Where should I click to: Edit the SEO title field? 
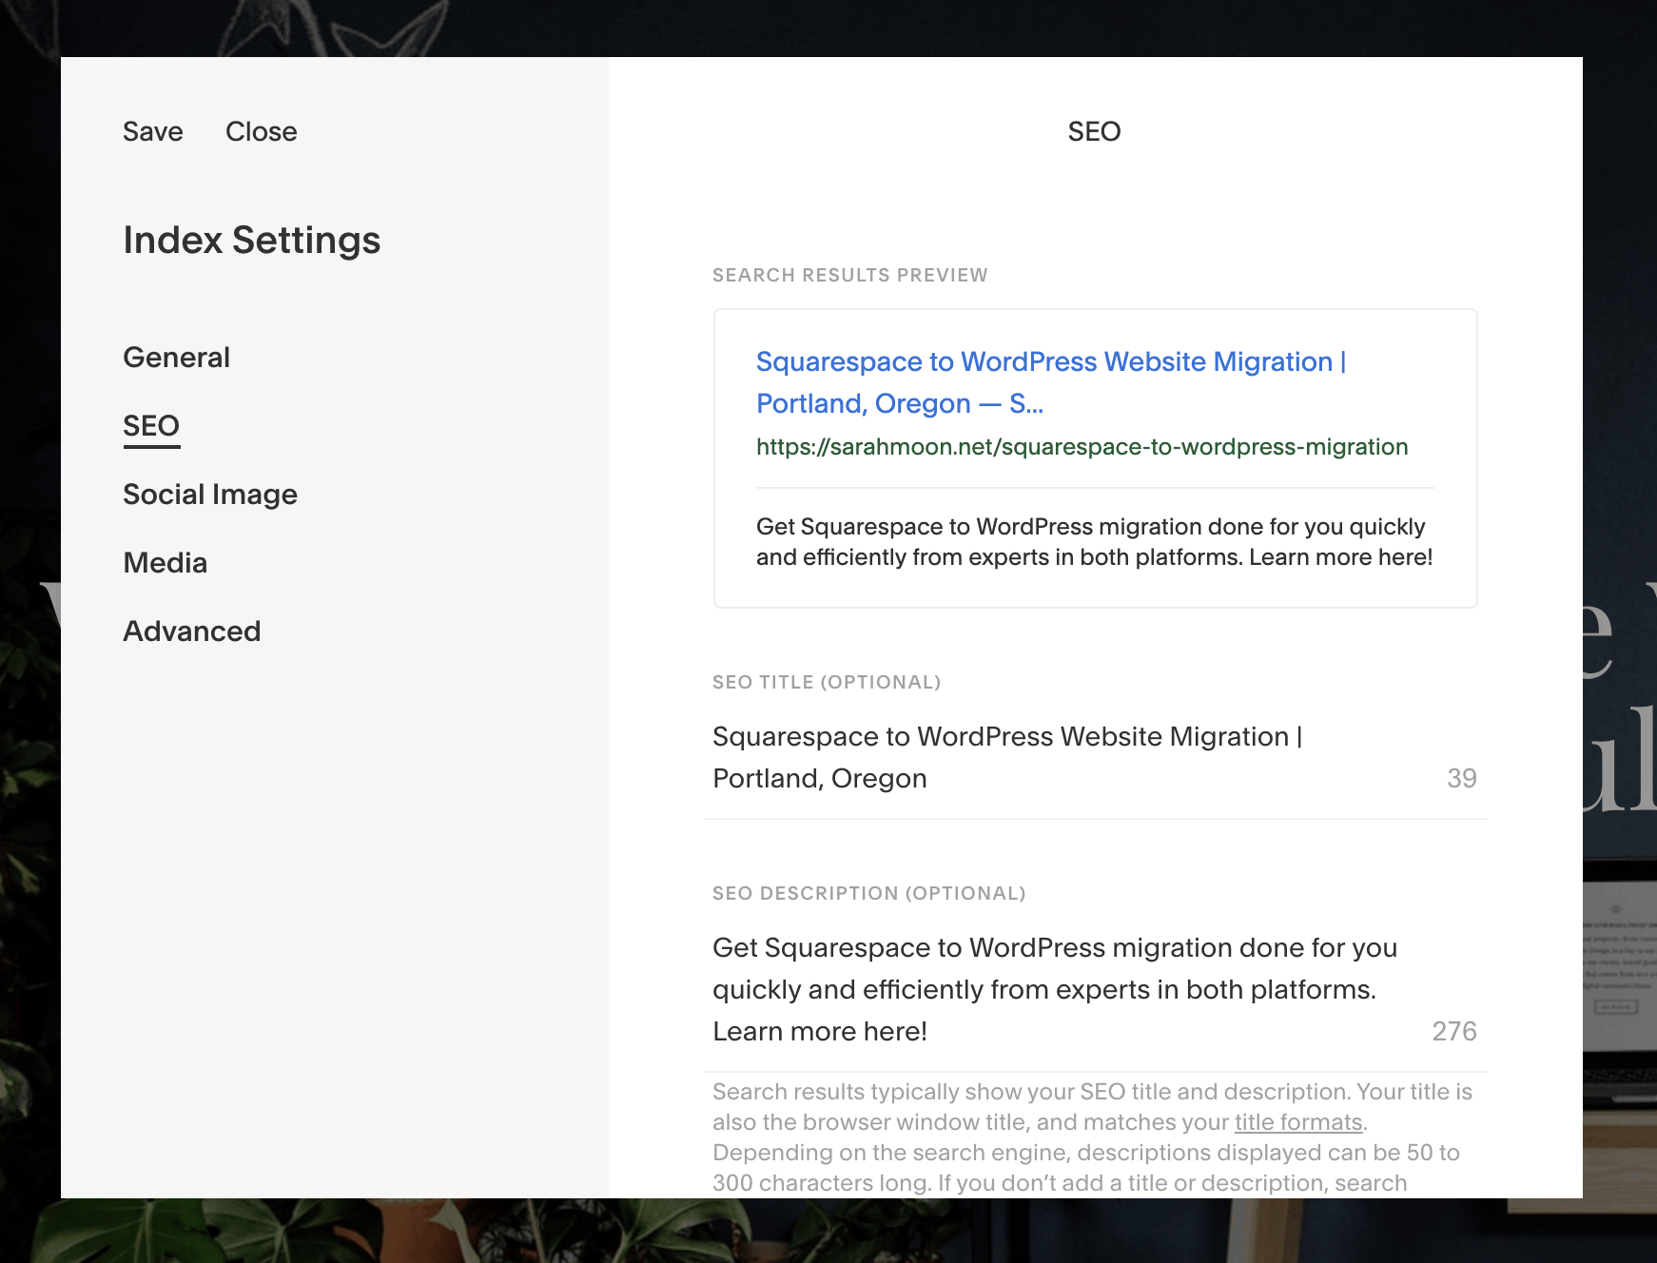click(x=1095, y=757)
